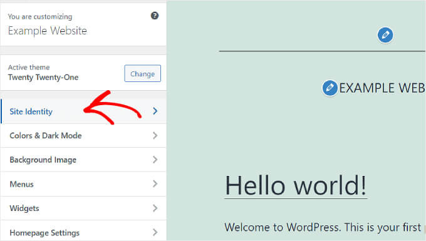Select the Twenty Twenty-One theme name
The height and width of the screenshot is (241, 426).
(43, 78)
